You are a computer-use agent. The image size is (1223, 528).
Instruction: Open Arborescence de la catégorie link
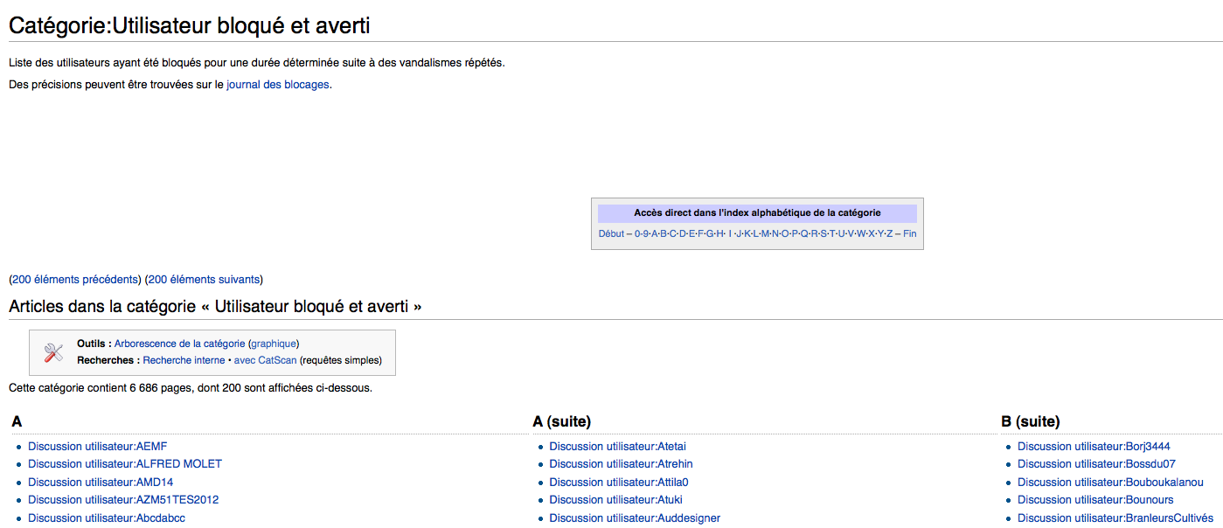point(179,344)
